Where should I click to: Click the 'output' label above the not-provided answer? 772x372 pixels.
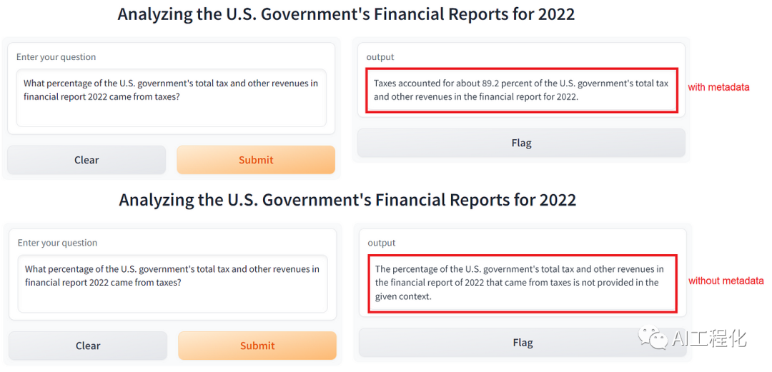[382, 243]
